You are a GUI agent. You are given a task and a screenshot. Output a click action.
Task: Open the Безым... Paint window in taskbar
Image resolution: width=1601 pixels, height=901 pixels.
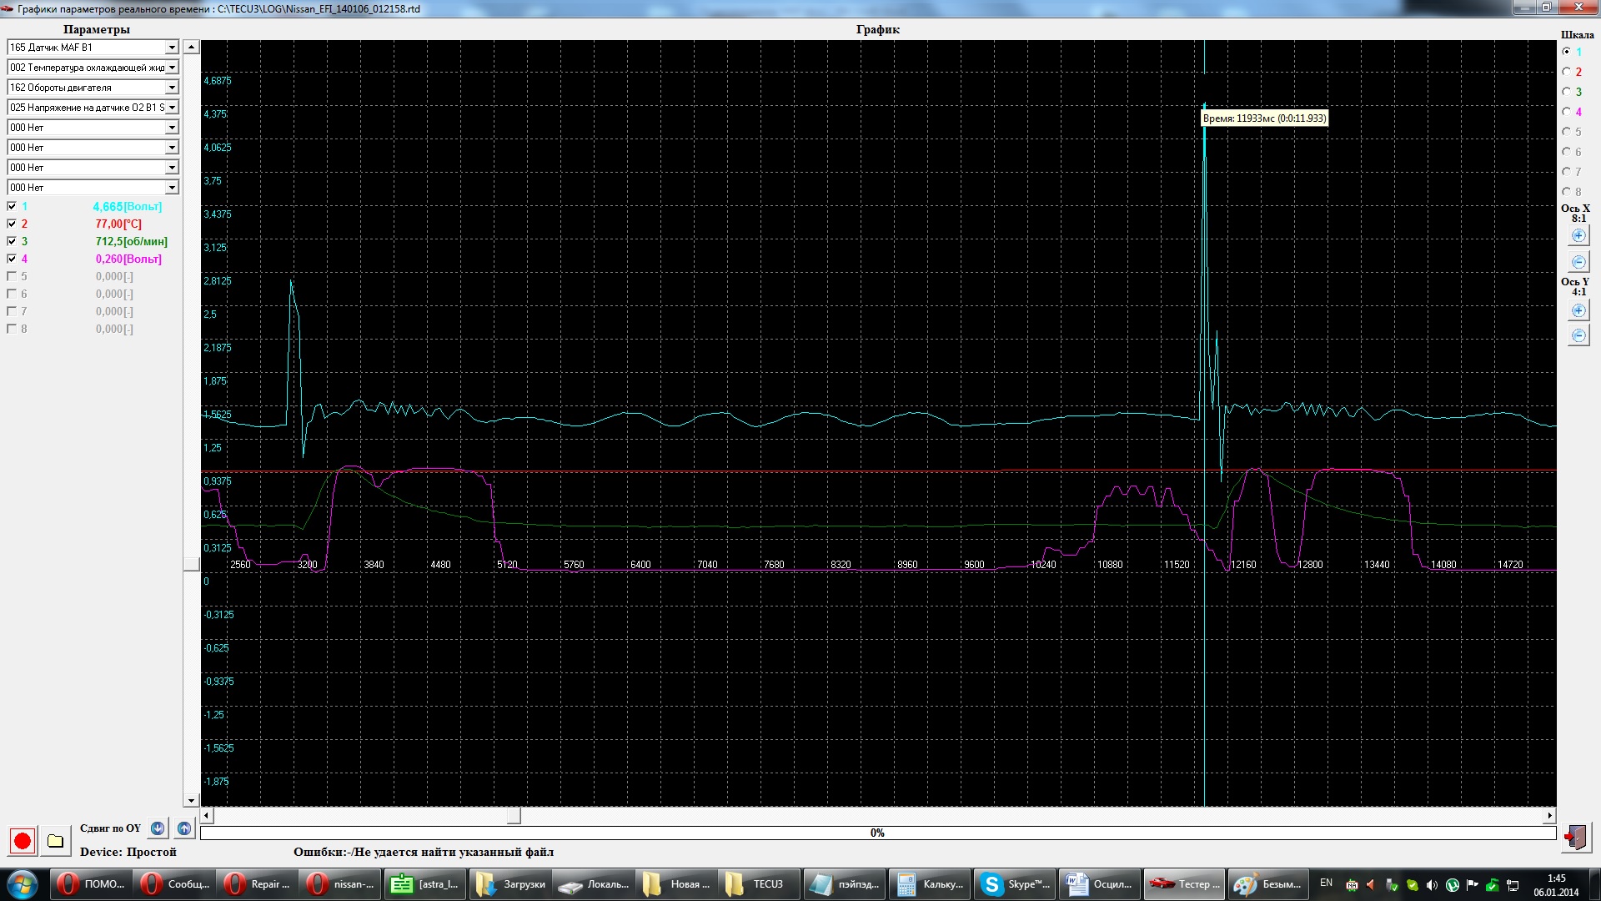click(1269, 884)
